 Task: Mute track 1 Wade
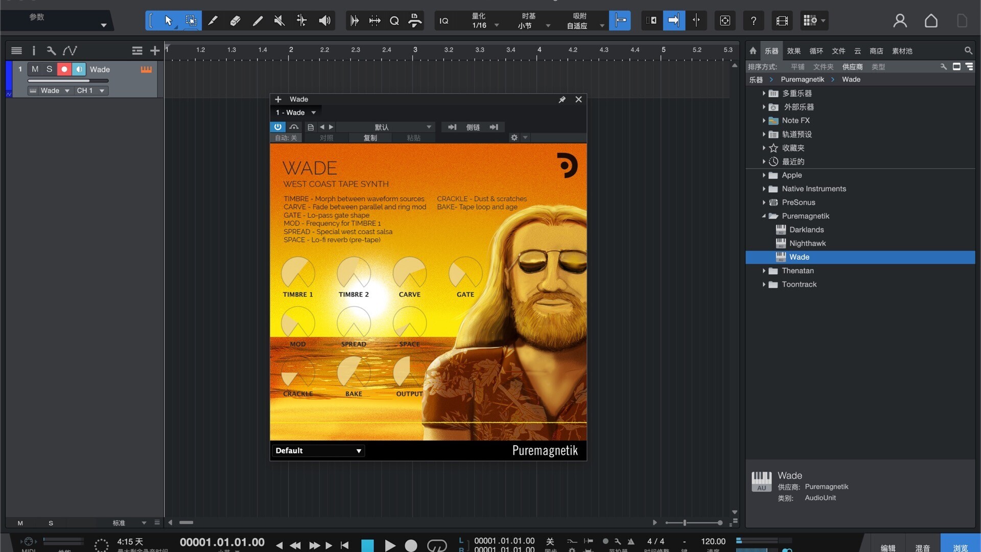point(35,69)
